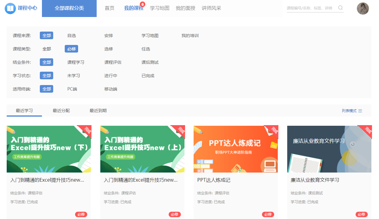Click 必修 tag on 廉洁从业教育文件学习 card
Image resolution: width=379 pixels, height=219 pixels.
pos(362,214)
